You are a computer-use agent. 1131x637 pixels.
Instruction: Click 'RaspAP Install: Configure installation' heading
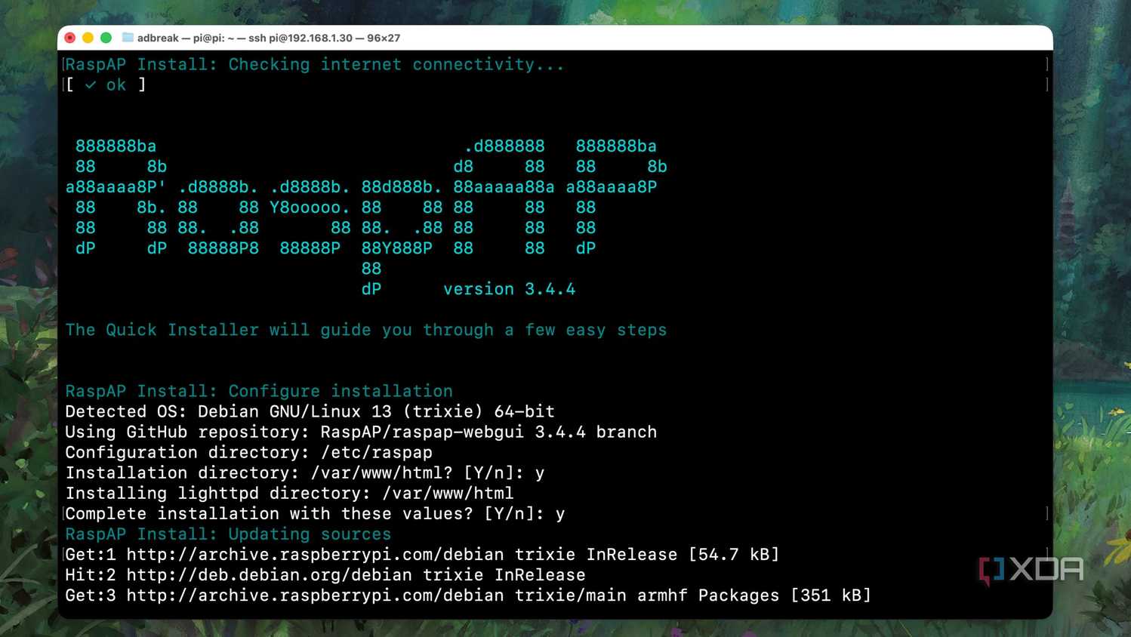259,391
